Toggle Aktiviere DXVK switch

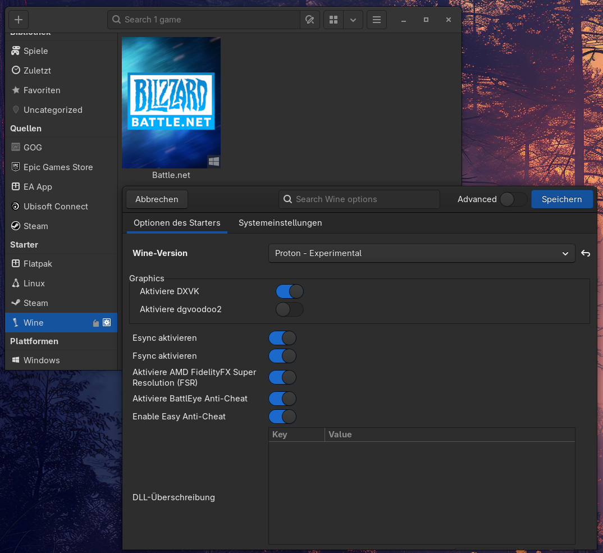click(x=290, y=291)
